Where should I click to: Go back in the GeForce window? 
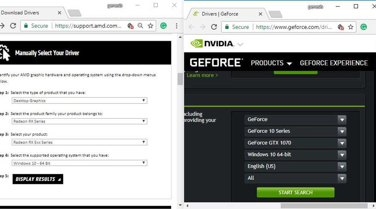191,27
